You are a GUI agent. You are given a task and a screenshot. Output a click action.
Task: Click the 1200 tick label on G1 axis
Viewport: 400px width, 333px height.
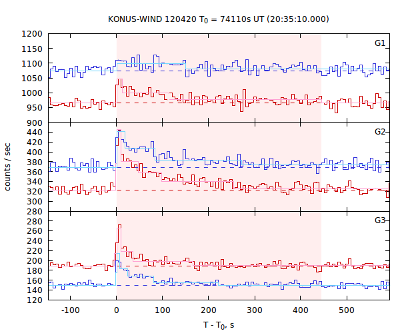coord(32,34)
